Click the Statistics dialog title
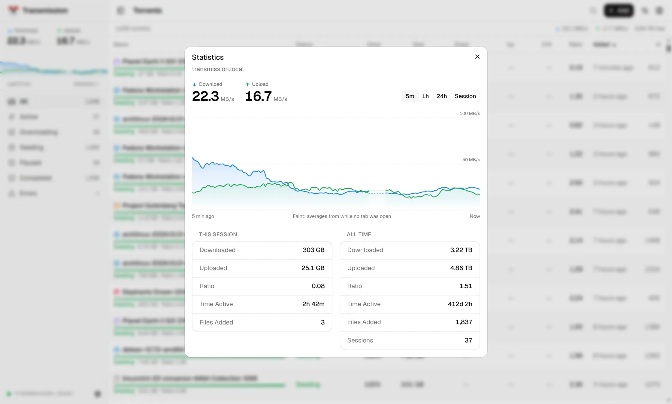Viewport: 672px width, 404px height. tap(208, 57)
